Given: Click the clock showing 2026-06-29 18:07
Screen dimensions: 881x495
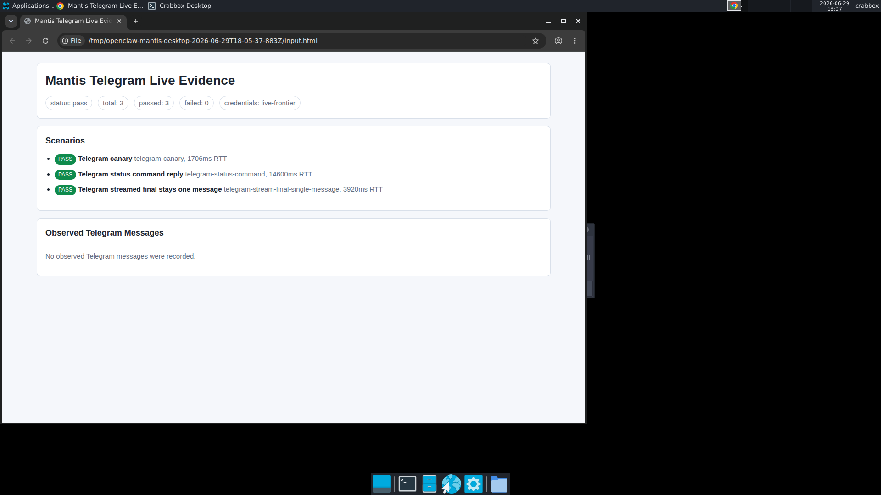Looking at the screenshot, I should point(834,6).
